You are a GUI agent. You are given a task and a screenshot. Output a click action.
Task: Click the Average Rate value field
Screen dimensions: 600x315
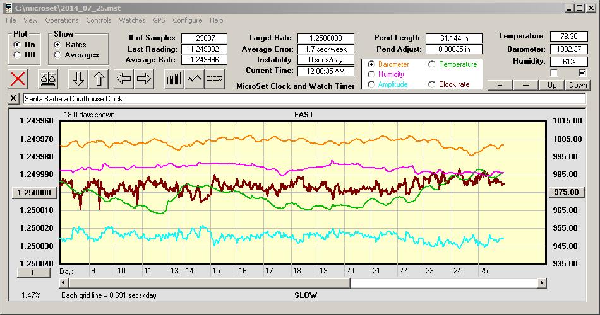[x=205, y=60]
